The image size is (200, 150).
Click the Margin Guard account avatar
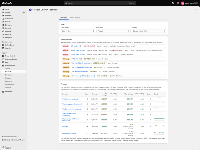(183, 3)
